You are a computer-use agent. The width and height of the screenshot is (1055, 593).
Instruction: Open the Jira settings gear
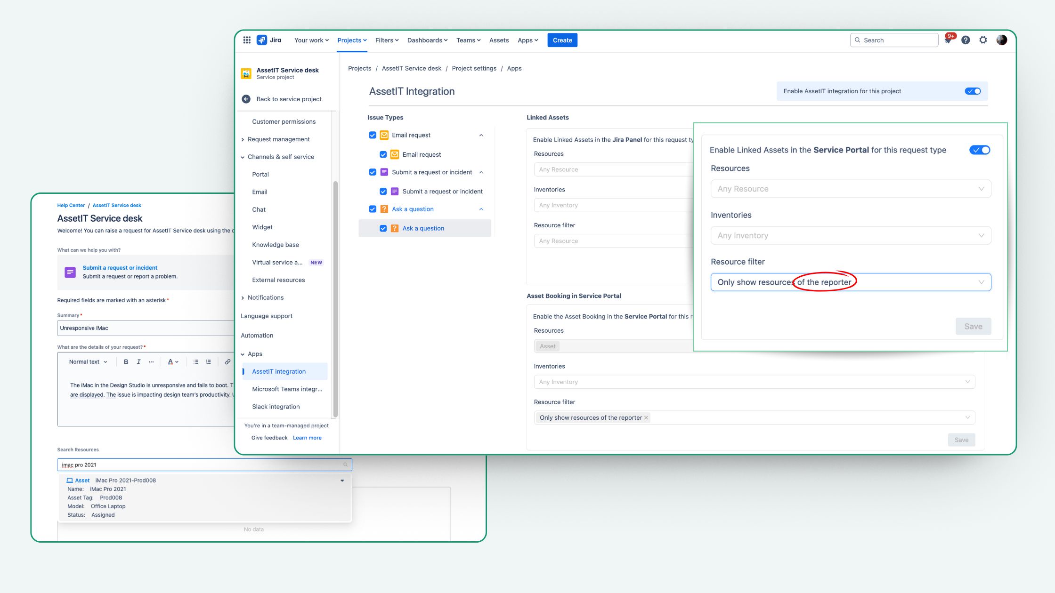pyautogui.click(x=983, y=40)
